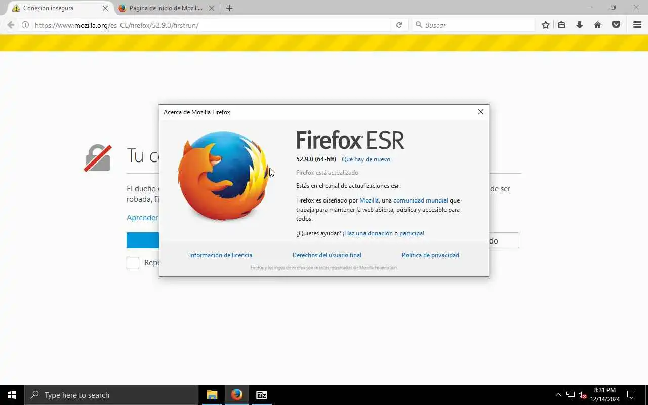This screenshot has height=405, width=648.
Task: Open site identity info icon in address bar
Action: click(25, 25)
